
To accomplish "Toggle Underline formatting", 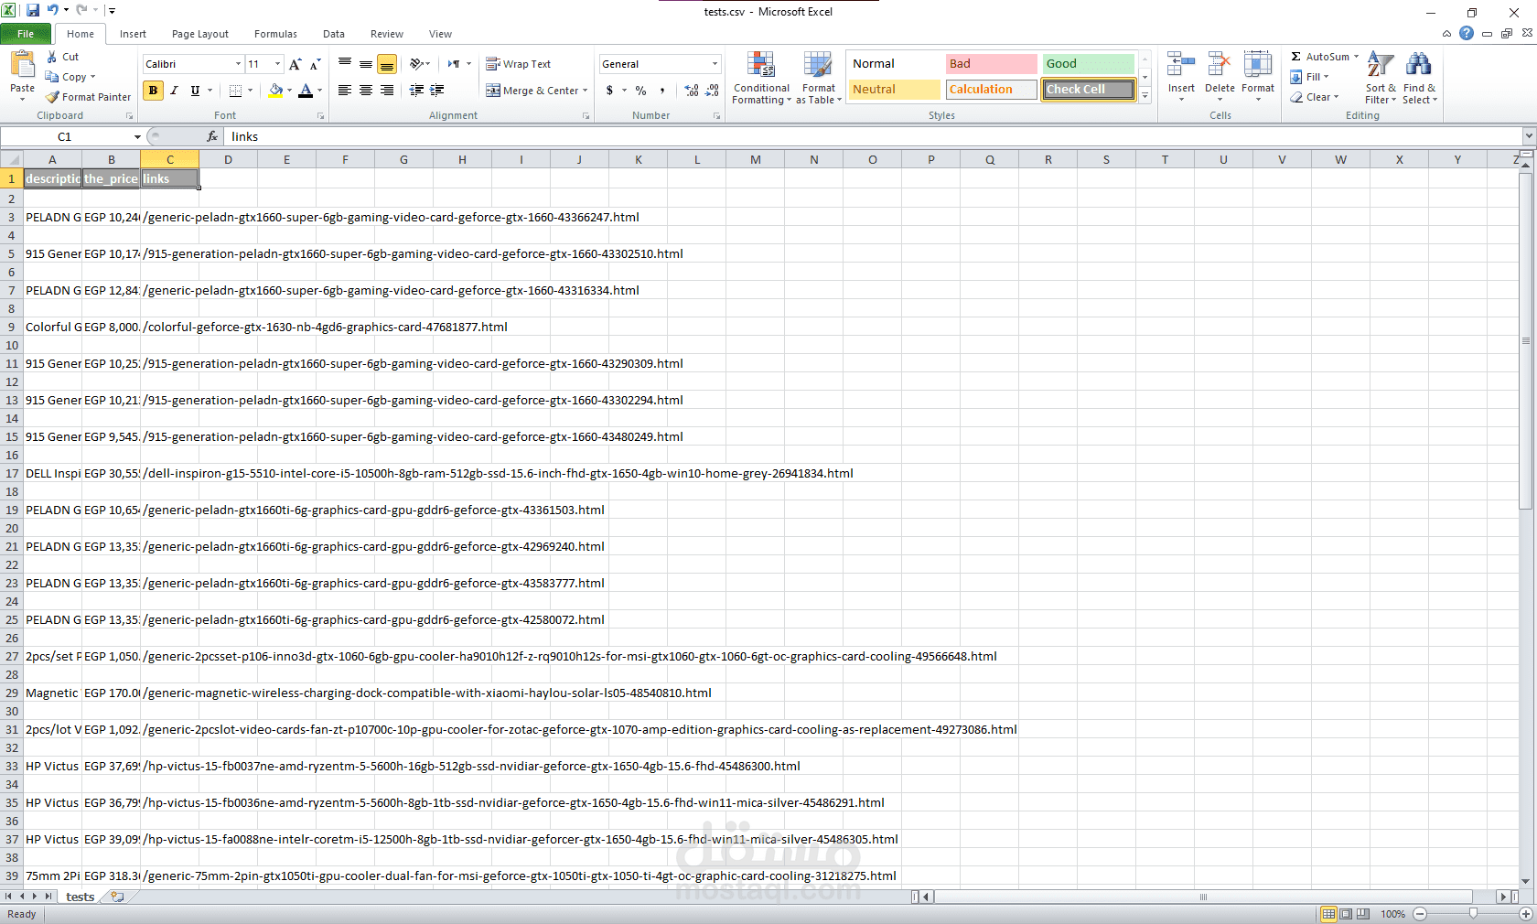I will [x=195, y=91].
